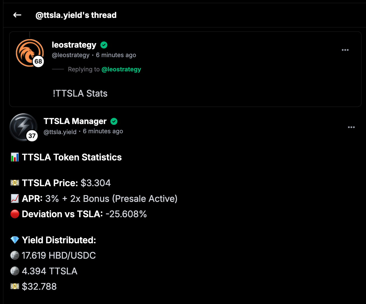The height and width of the screenshot is (304, 366).
Task: Follow the green 'Replying to @leostrategy' mention
Action: 121,69
